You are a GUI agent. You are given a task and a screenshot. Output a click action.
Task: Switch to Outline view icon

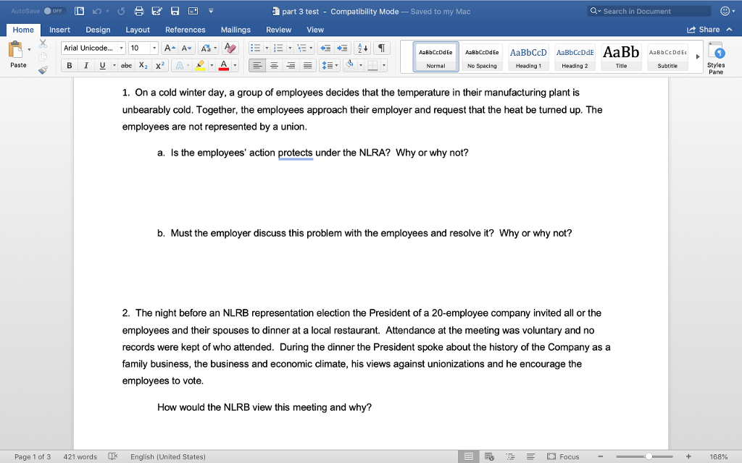[510, 456]
